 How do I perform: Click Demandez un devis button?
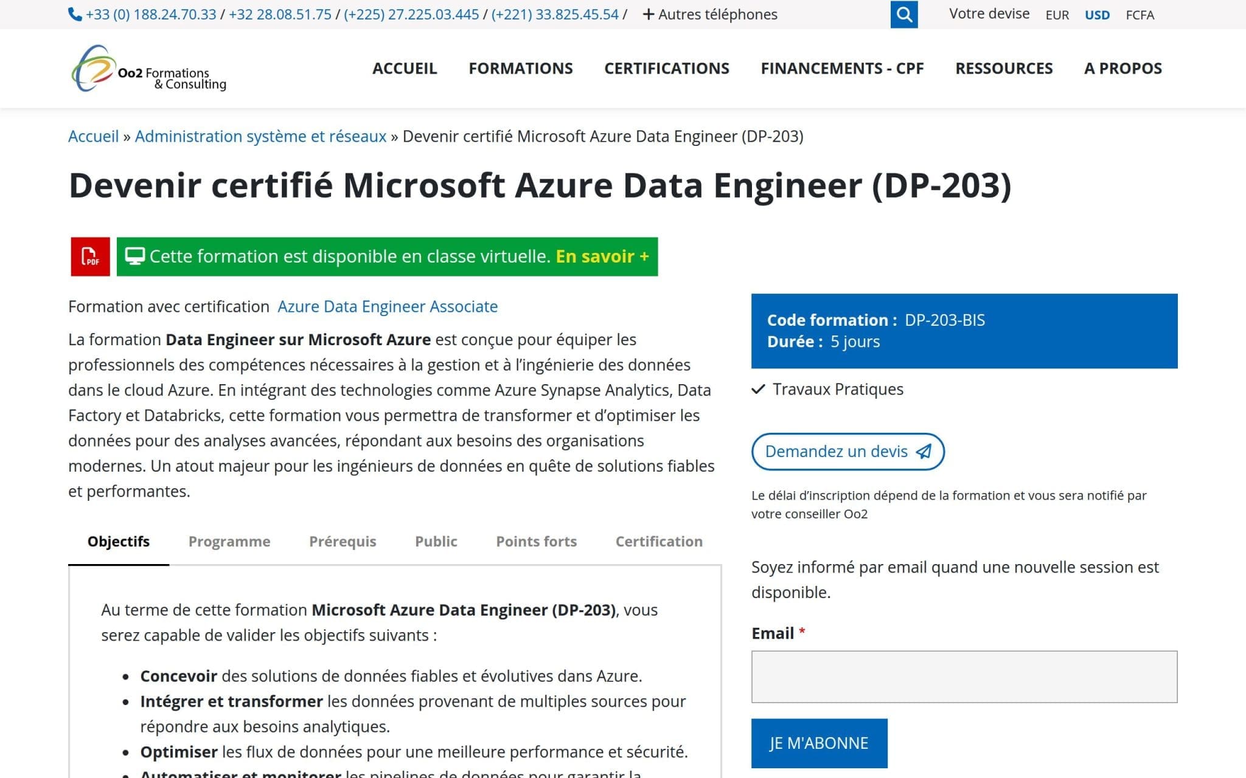click(848, 452)
